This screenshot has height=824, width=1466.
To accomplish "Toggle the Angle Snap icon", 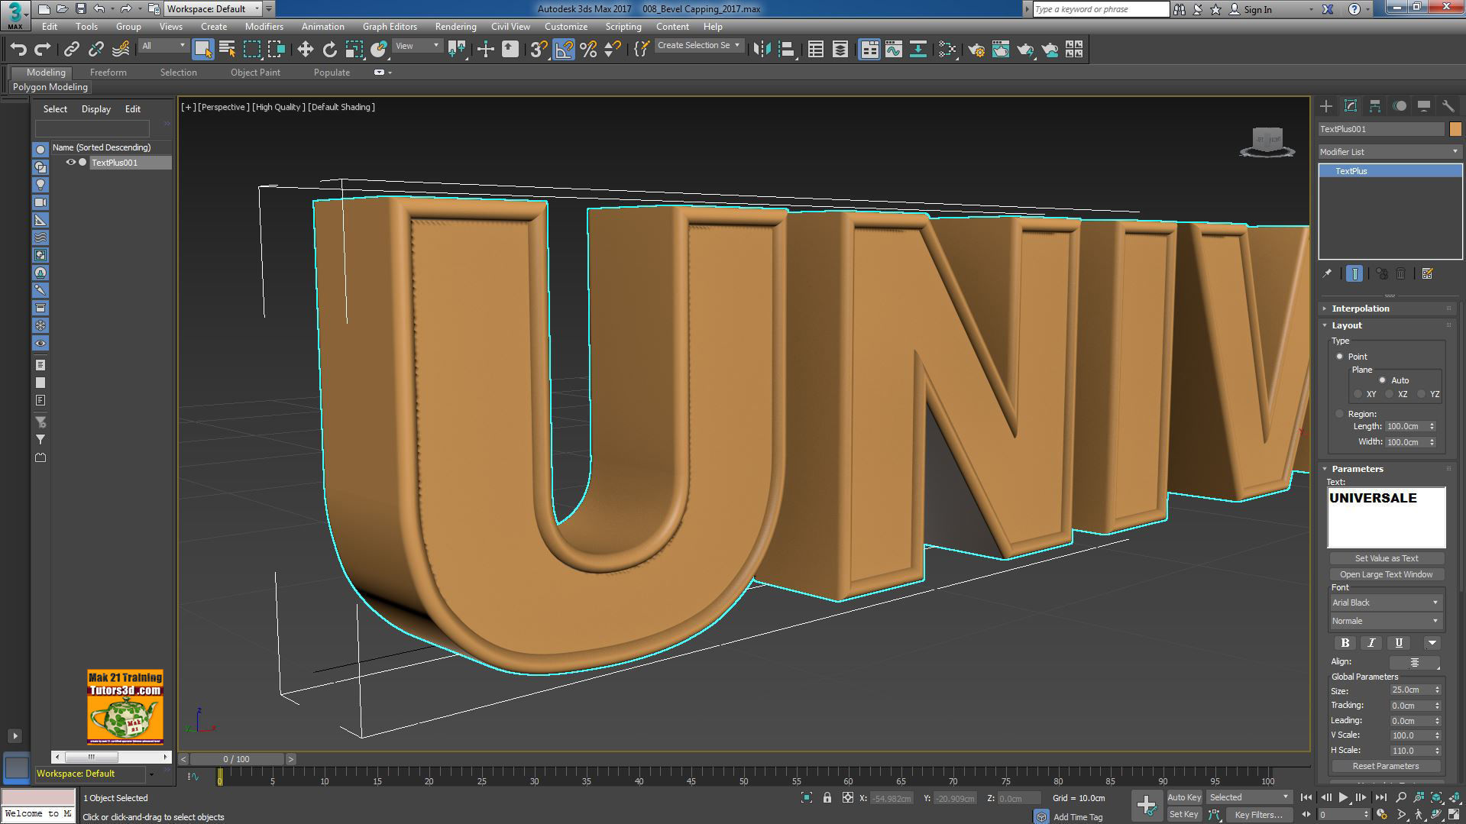I will pyautogui.click(x=564, y=50).
